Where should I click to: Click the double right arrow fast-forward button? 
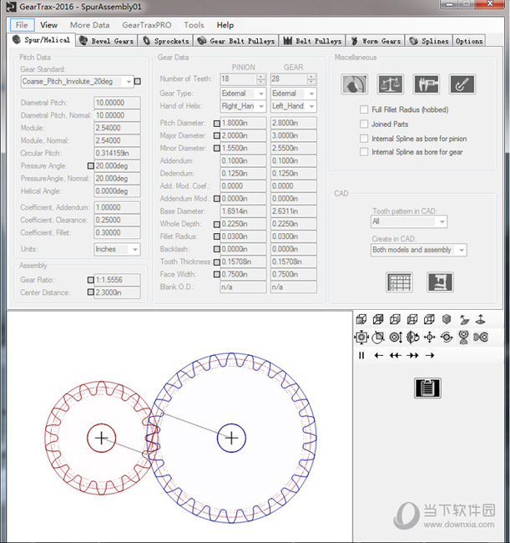[x=413, y=355]
